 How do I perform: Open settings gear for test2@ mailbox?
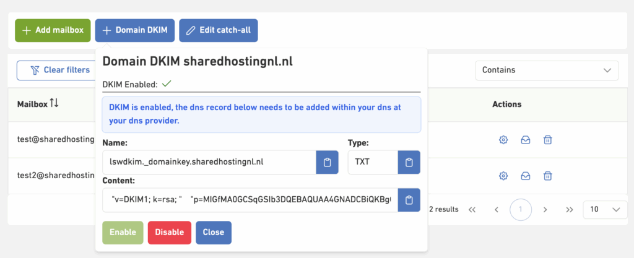[503, 176]
